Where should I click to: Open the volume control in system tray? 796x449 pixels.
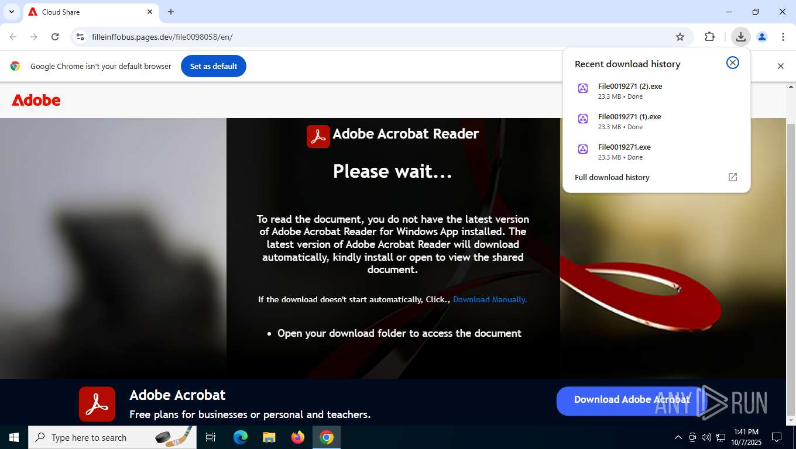(x=706, y=437)
